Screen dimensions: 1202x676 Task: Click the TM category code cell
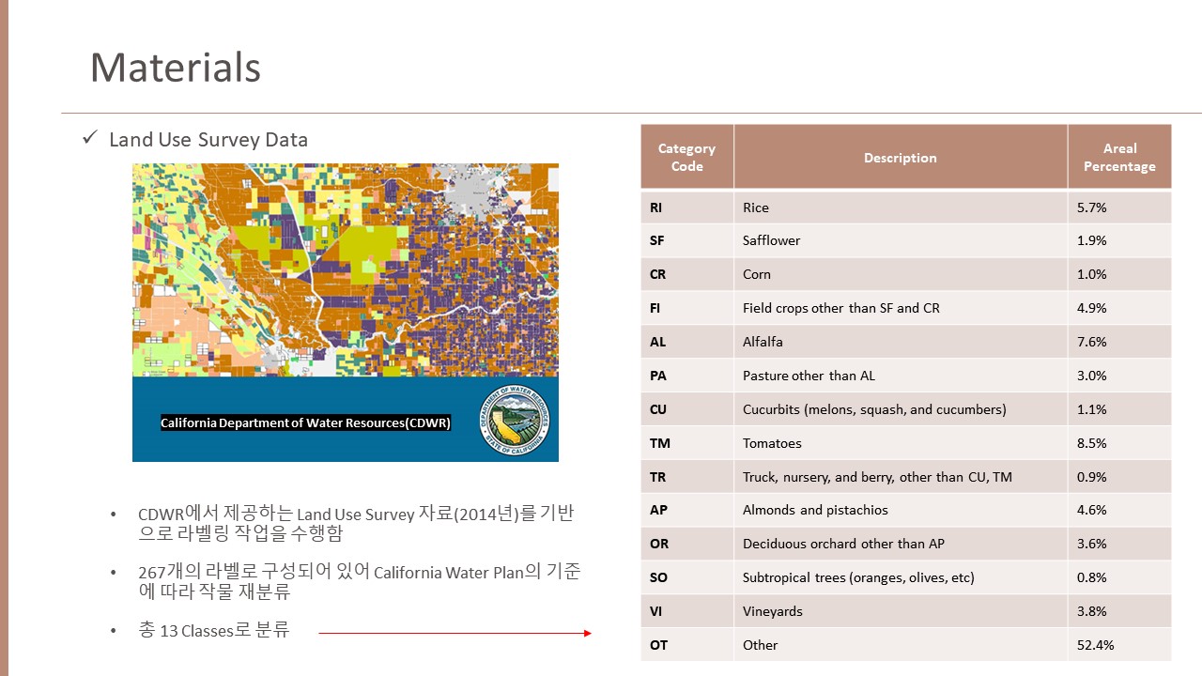[x=687, y=443]
